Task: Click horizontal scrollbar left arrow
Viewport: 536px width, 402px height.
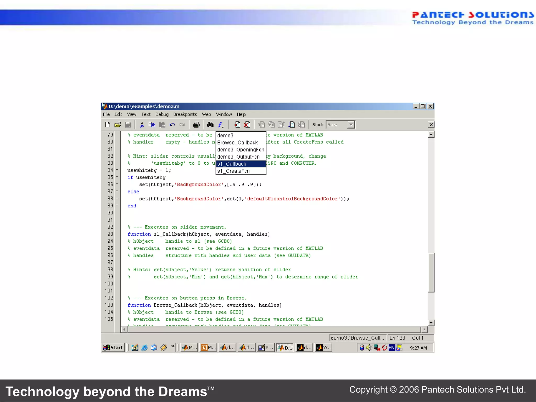Action: pyautogui.click(x=124, y=329)
